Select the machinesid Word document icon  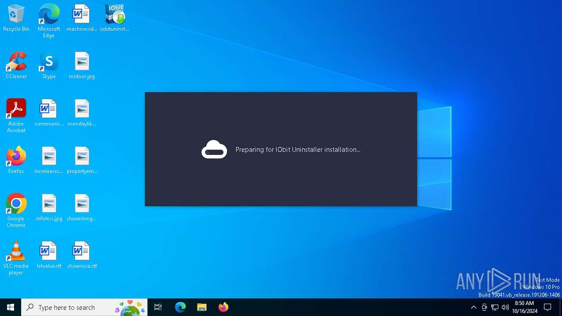point(82,18)
